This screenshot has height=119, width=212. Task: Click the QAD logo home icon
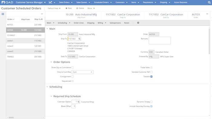(x=7, y=2)
